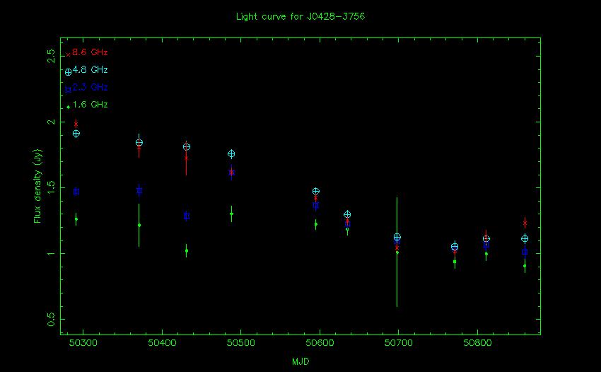Click the y-axis tick label 0.5
Viewport: 601px width, 372px height.
[52, 319]
